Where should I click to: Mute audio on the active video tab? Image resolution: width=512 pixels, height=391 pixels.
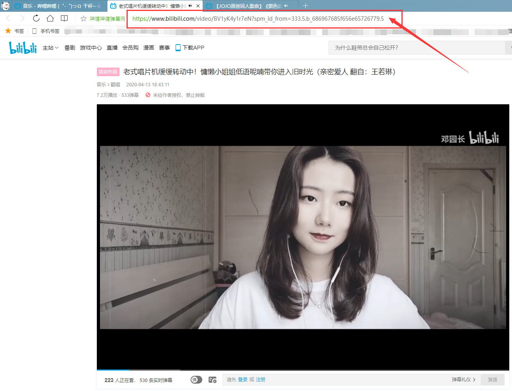coord(190,6)
